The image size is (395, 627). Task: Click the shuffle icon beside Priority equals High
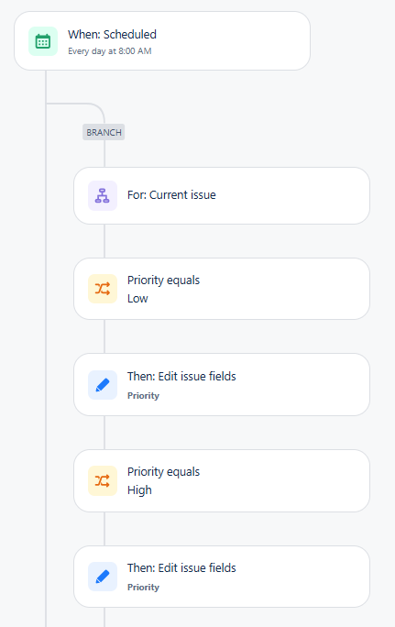coord(103,480)
